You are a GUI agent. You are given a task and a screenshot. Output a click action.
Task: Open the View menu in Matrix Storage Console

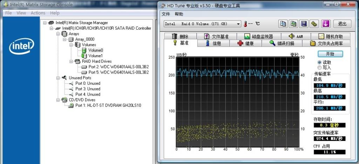[x=21, y=13]
